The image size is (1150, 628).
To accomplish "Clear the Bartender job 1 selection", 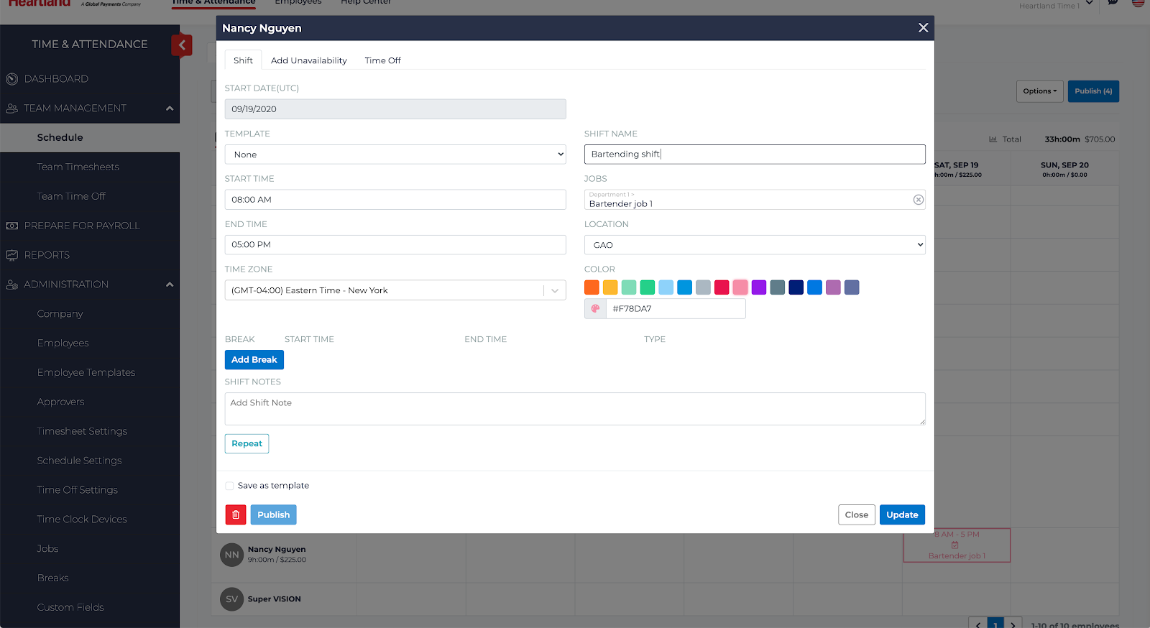I will click(918, 200).
